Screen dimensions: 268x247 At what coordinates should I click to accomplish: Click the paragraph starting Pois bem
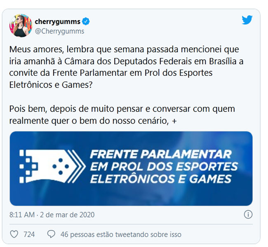pyautogui.click(x=122, y=115)
